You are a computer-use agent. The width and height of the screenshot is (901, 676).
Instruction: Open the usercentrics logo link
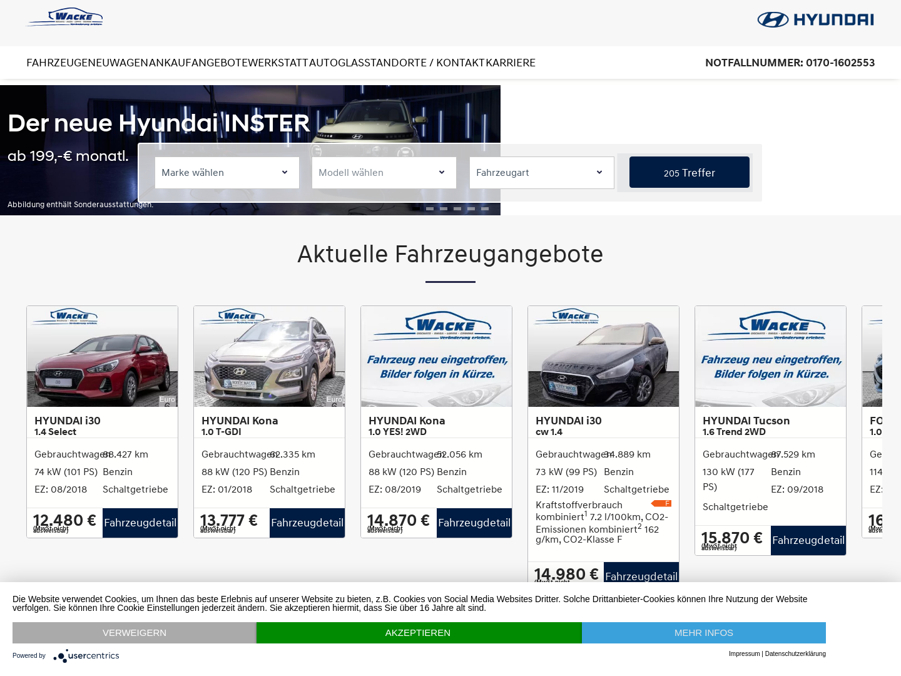pos(86,656)
